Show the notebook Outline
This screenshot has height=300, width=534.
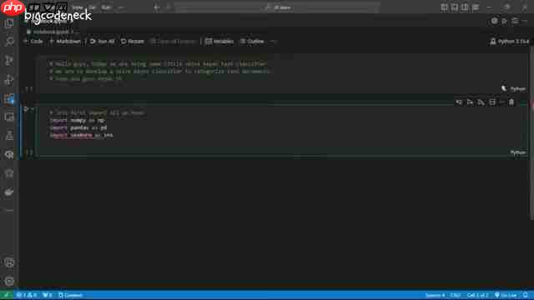(252, 42)
